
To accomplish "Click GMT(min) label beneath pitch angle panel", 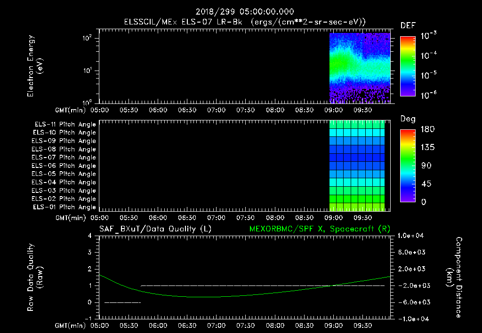I will [71, 218].
